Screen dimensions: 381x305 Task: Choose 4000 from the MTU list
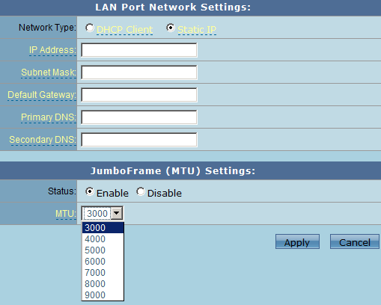[x=103, y=239]
